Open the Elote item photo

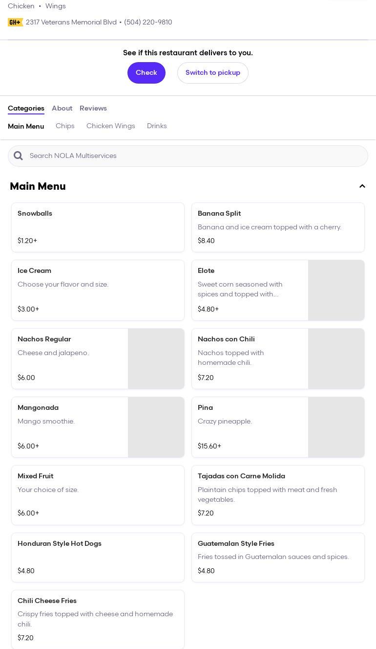336,291
